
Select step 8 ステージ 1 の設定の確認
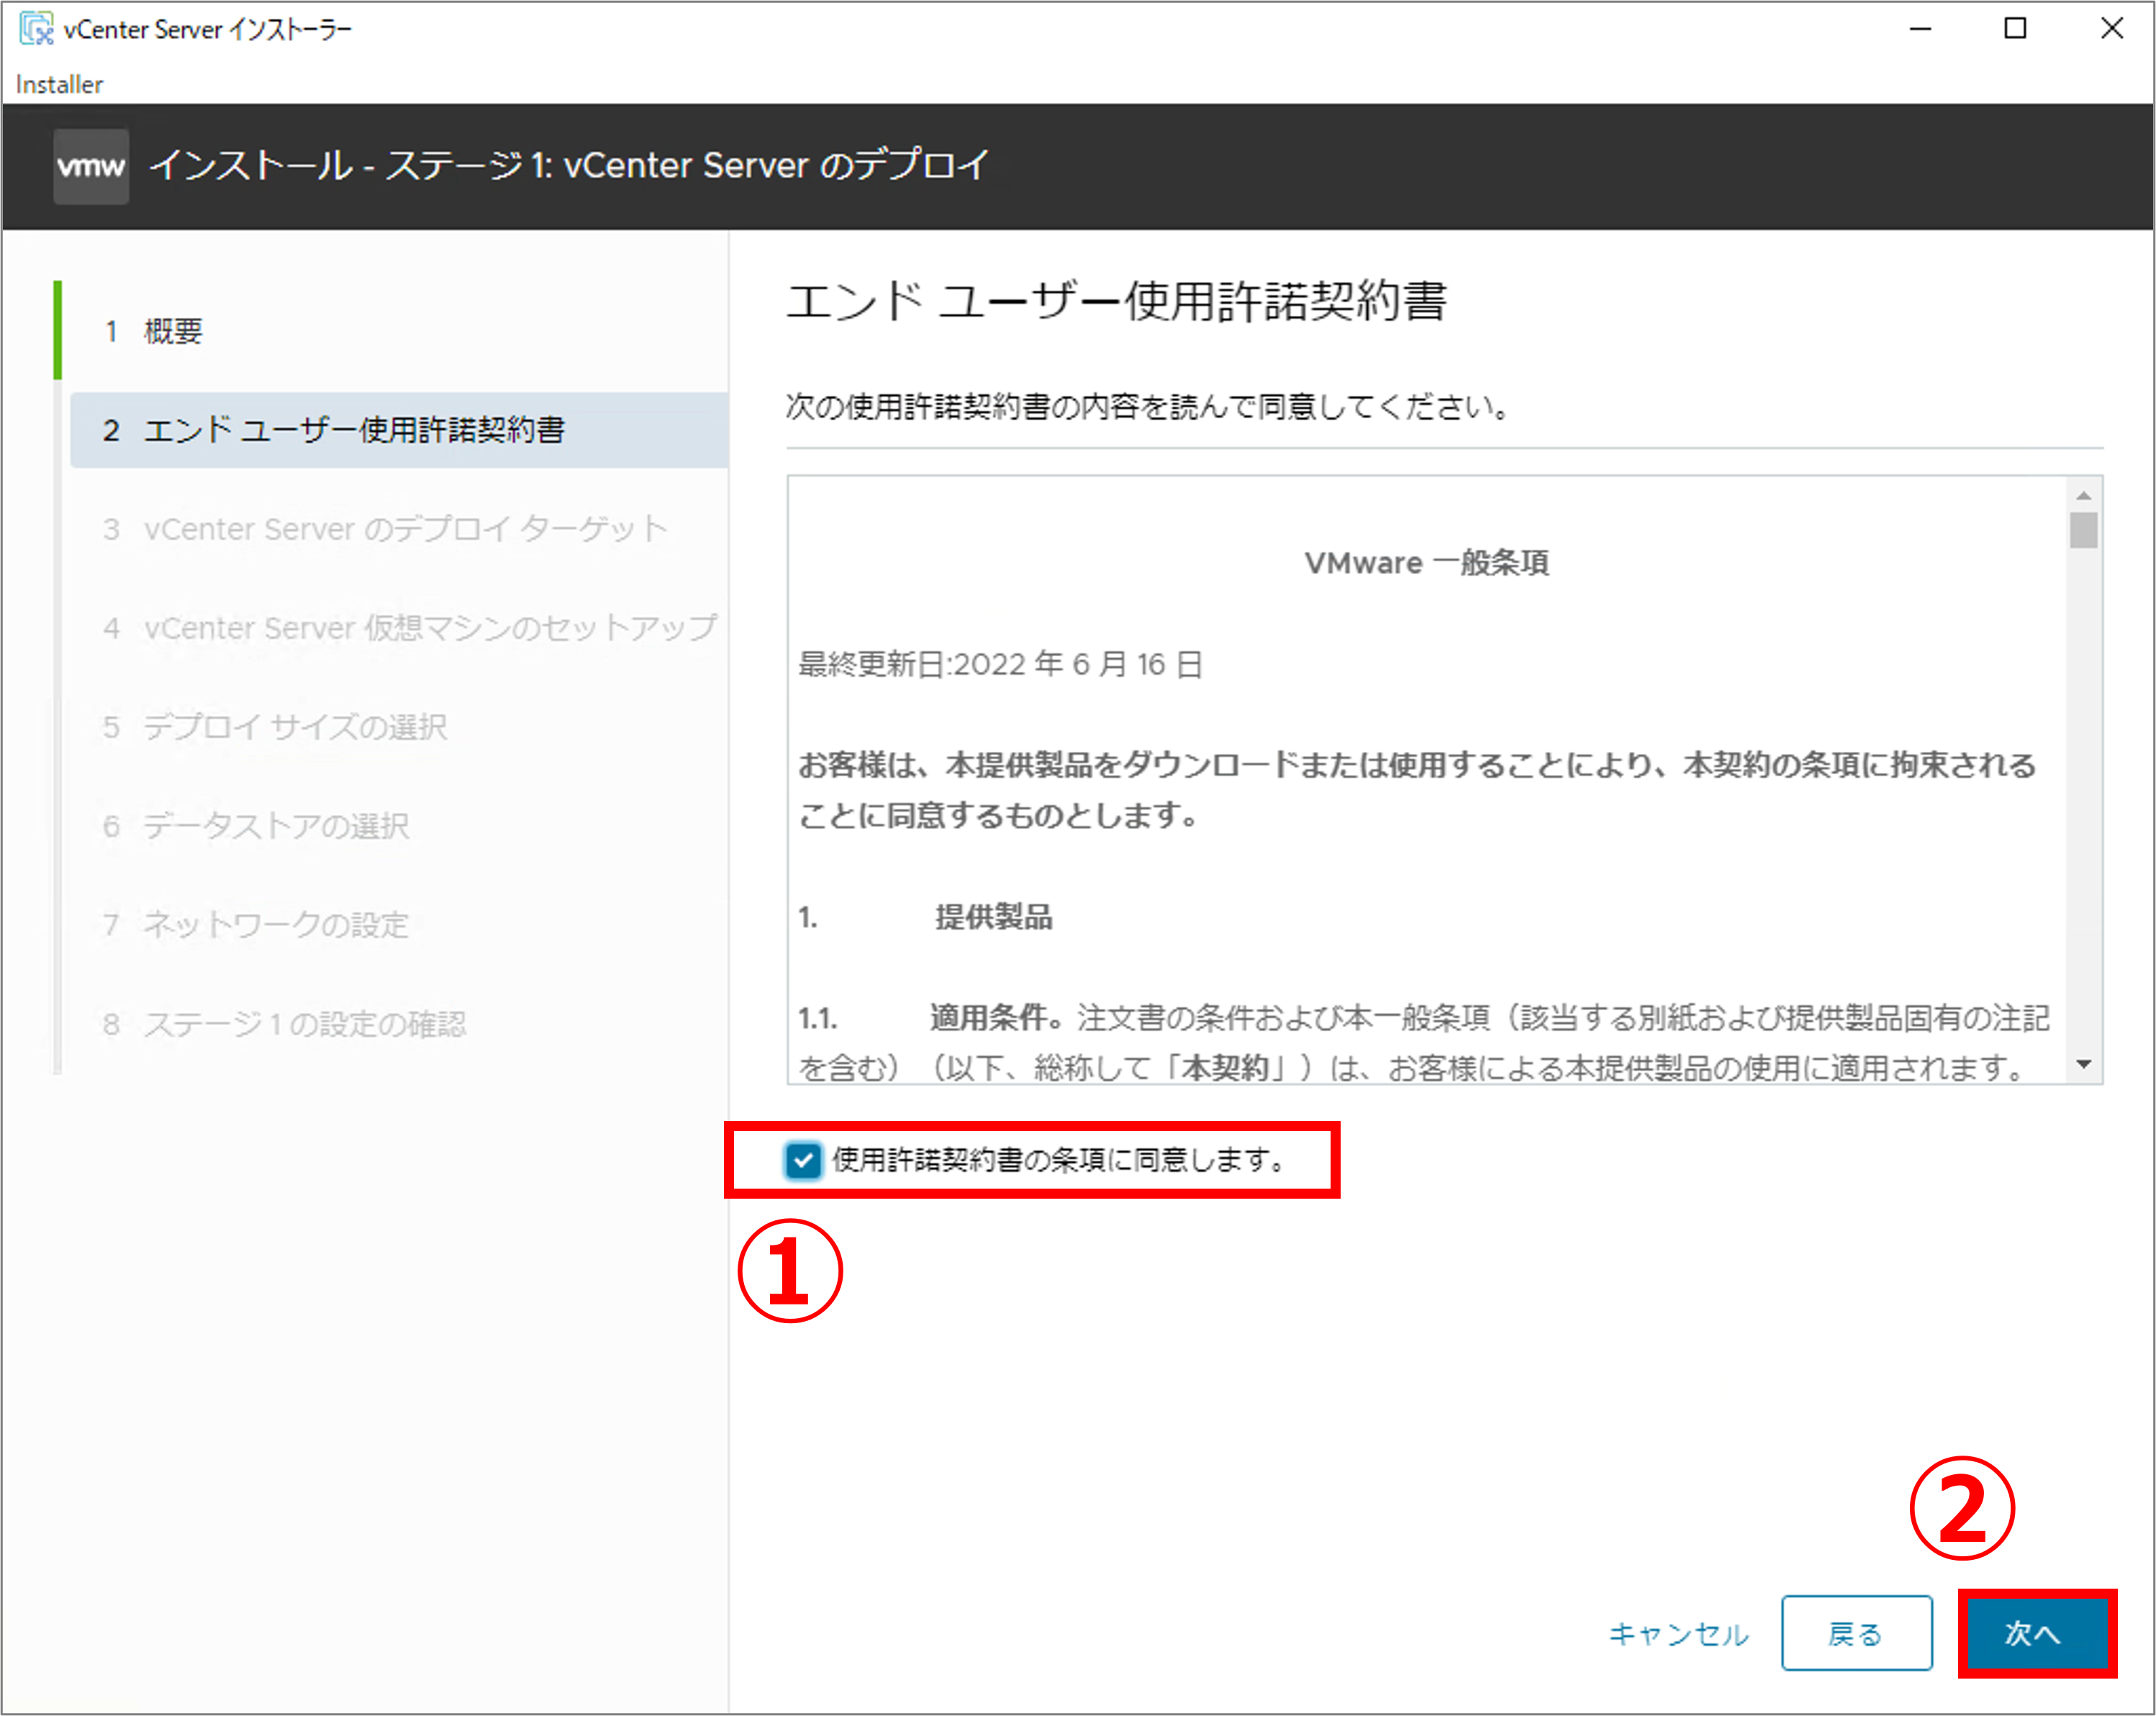399,1024
